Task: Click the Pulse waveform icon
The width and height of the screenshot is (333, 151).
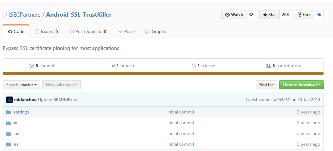Action: [120, 32]
